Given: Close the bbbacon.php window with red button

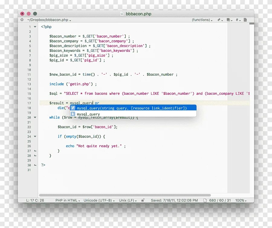Looking at the screenshot, I should tap(22, 14).
